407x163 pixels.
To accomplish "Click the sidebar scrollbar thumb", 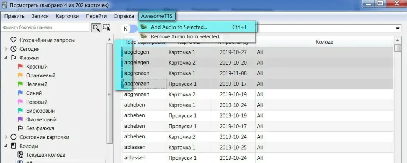I will (110, 93).
